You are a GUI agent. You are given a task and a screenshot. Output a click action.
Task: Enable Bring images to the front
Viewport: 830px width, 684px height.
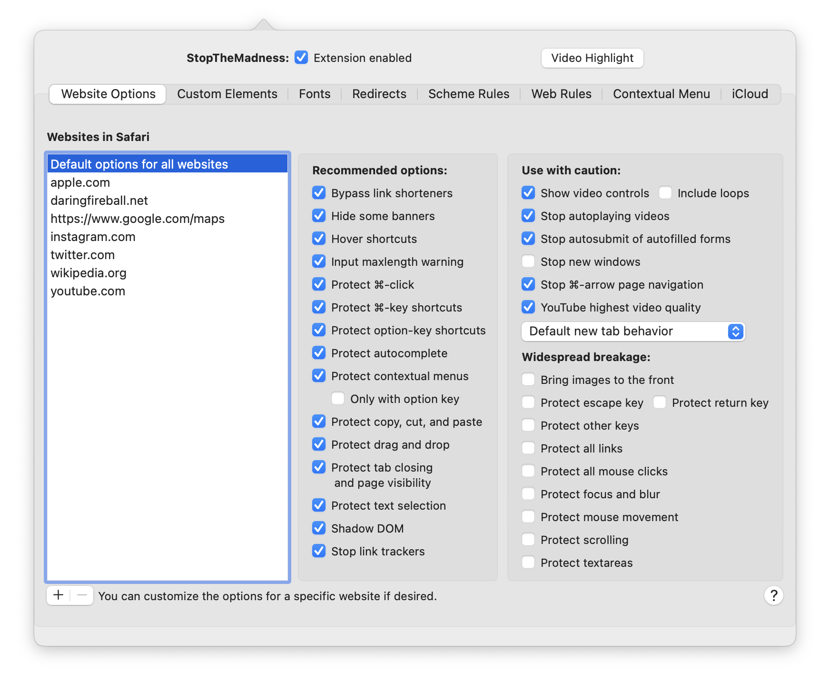[528, 380]
